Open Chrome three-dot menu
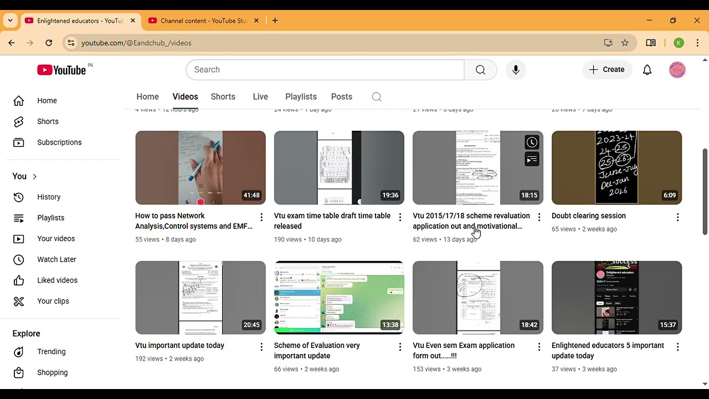Image resolution: width=709 pixels, height=399 pixels. (697, 43)
